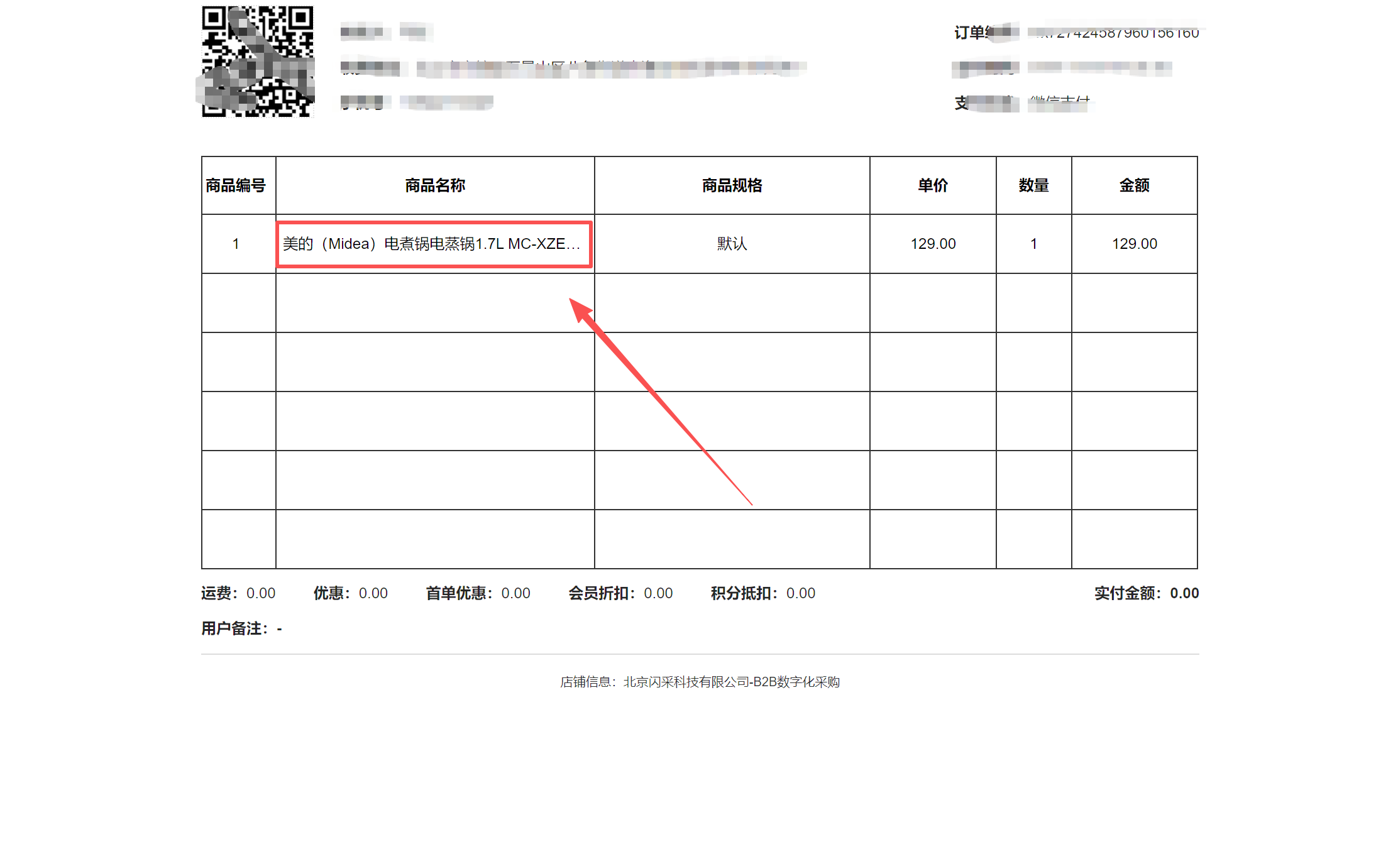Screen dimensions: 1376x854
Task: Click the 商品规格 column header
Action: (x=732, y=185)
